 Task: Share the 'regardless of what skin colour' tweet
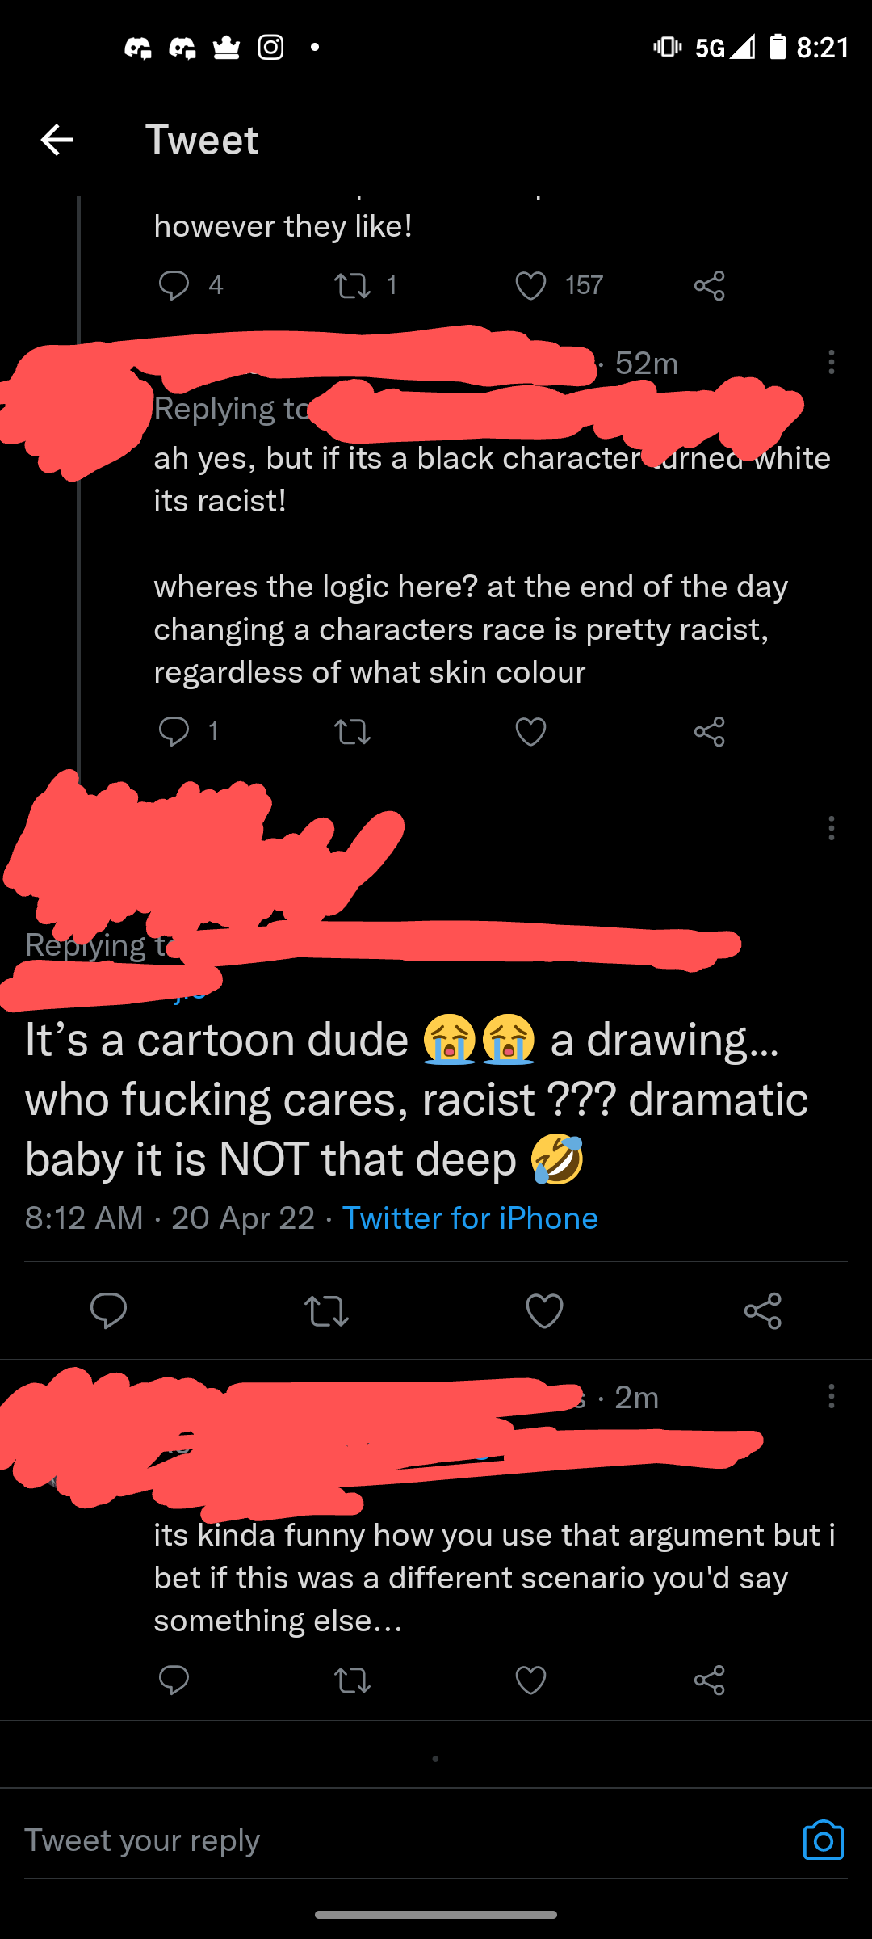709,731
